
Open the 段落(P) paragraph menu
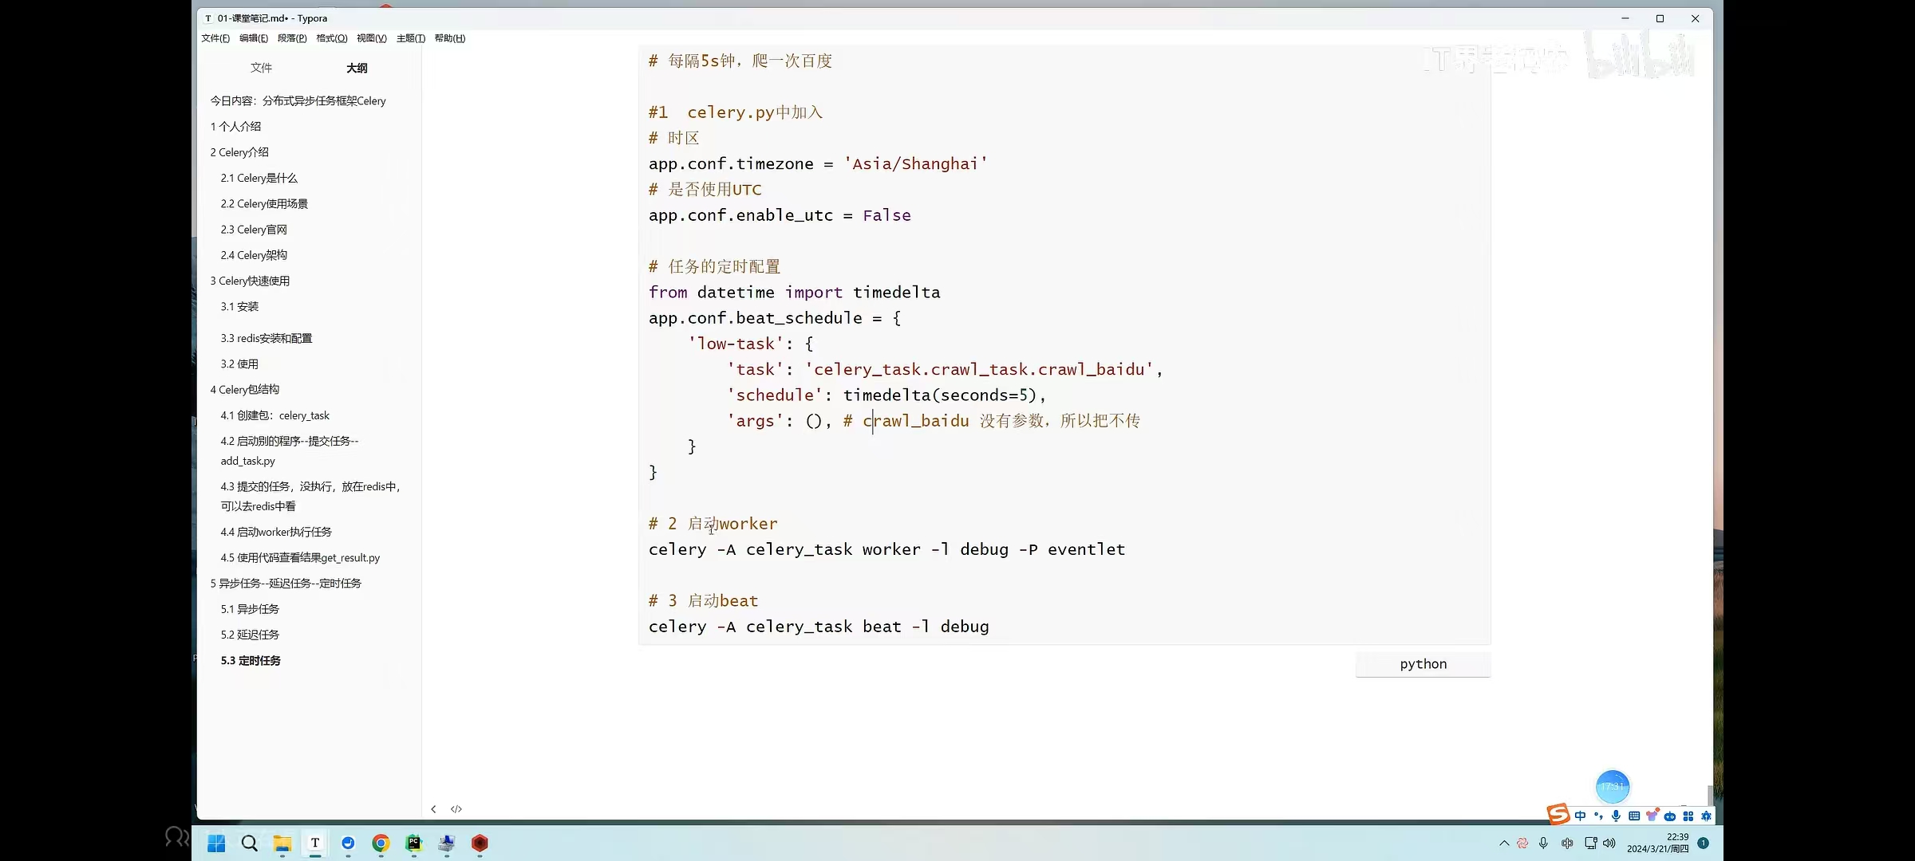coord(292,38)
